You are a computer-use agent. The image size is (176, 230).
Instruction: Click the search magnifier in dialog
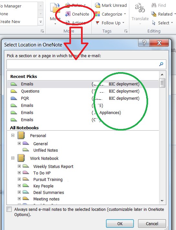click(161, 64)
